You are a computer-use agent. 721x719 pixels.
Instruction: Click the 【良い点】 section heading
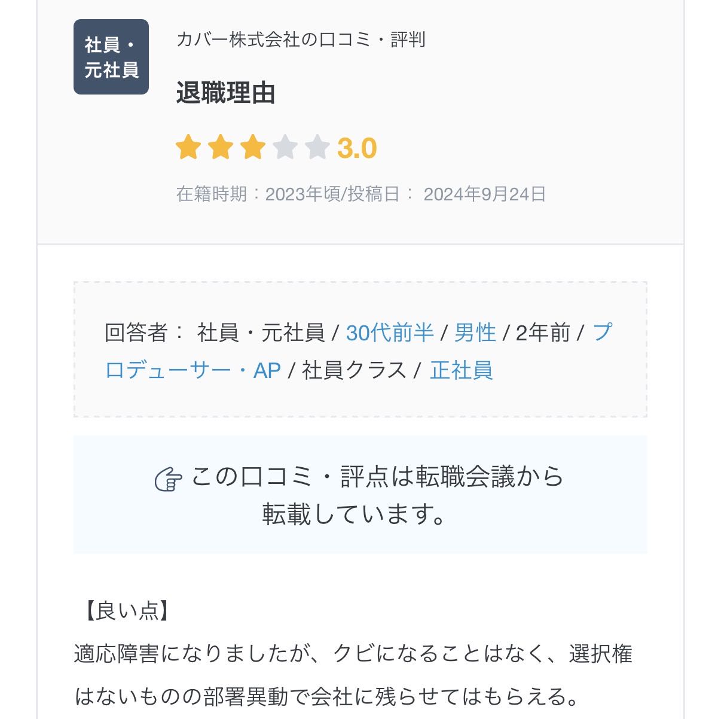[x=124, y=611]
